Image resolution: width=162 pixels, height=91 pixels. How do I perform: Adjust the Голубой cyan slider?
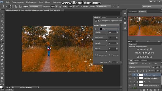[107, 35]
